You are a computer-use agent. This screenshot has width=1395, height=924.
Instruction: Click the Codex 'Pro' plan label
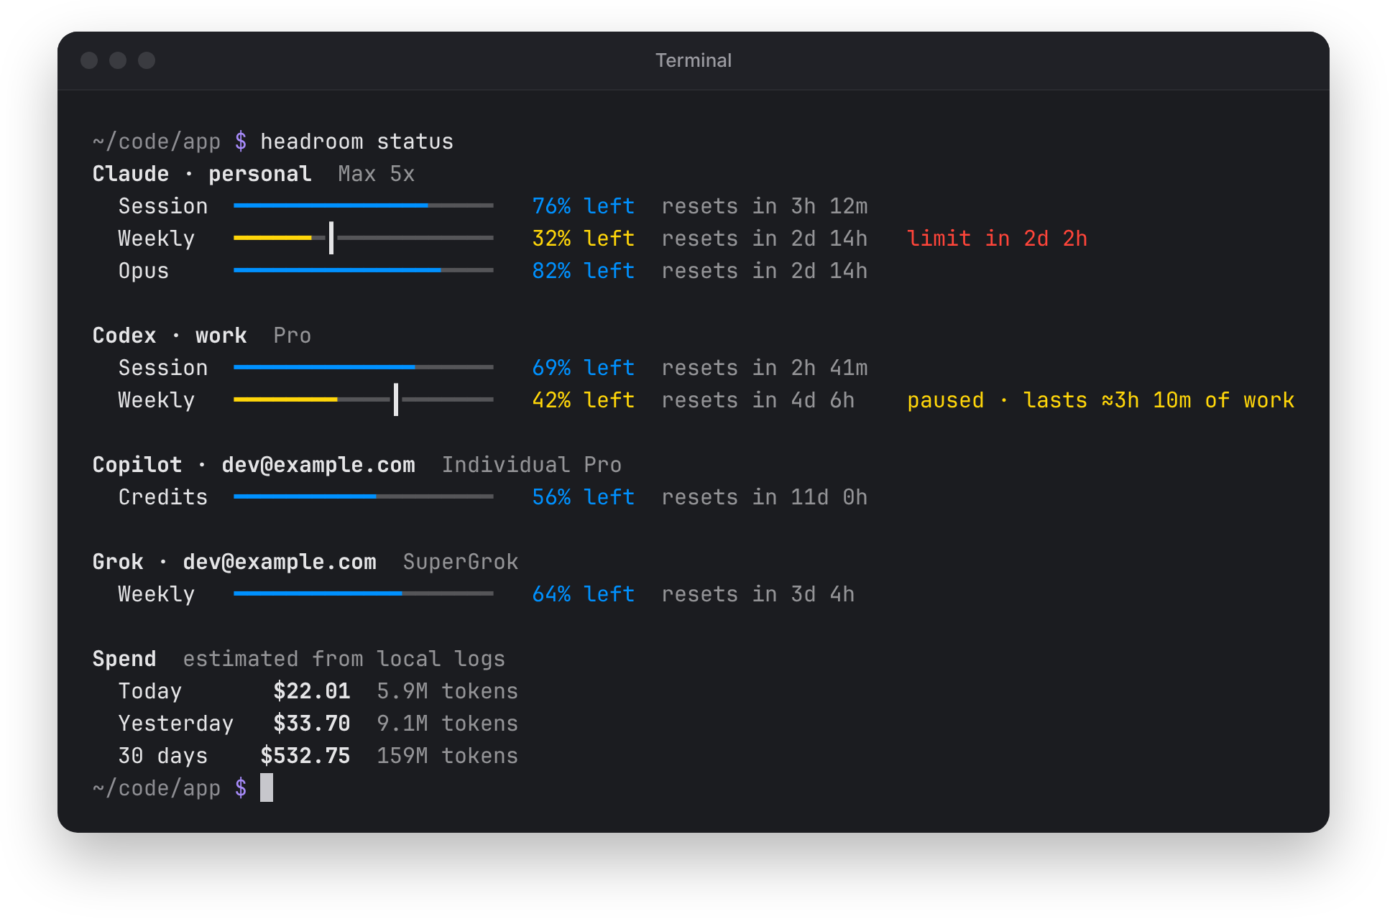point(293,336)
